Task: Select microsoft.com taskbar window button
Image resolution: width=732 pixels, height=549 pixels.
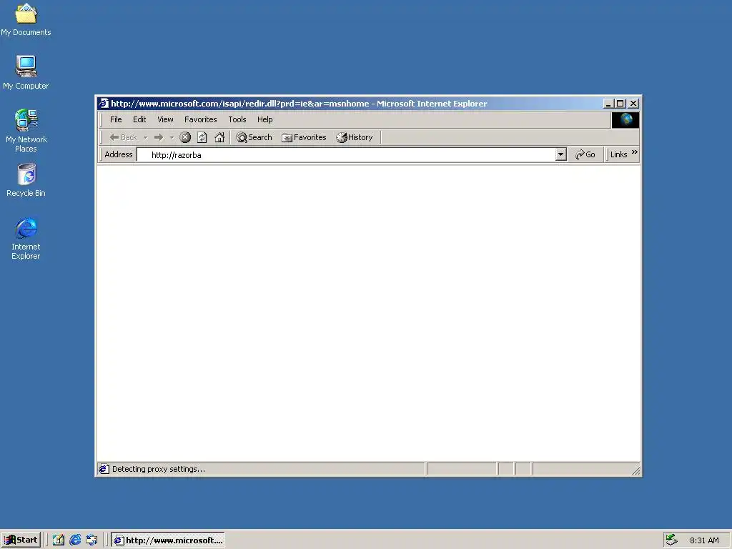Action: tap(168, 540)
